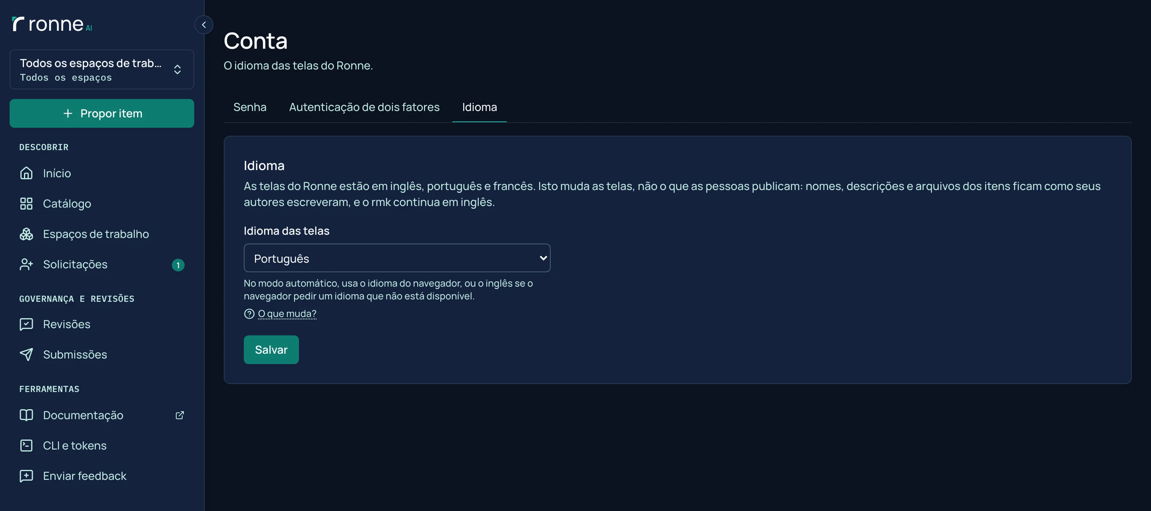Open Submissões in the sidebar
The height and width of the screenshot is (511, 1151).
[102, 355]
